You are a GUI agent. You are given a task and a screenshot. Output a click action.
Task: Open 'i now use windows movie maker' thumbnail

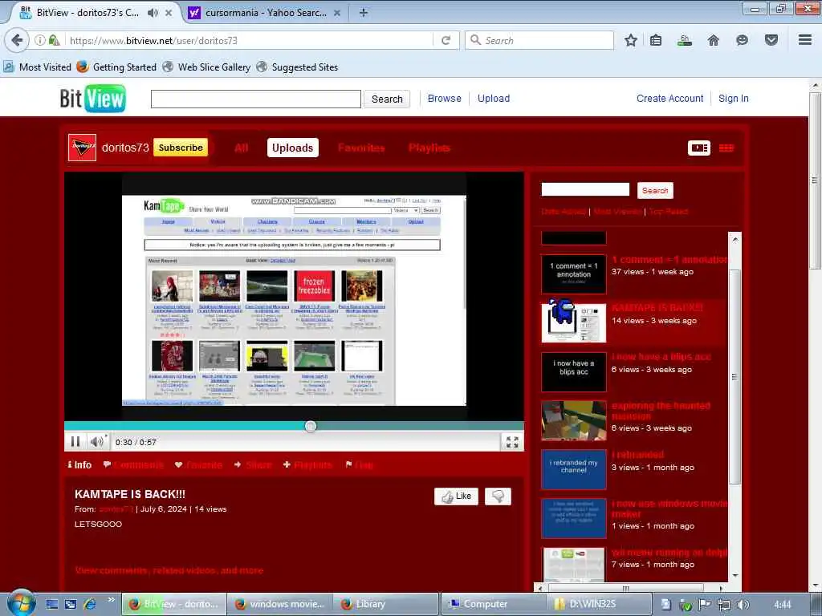573,518
